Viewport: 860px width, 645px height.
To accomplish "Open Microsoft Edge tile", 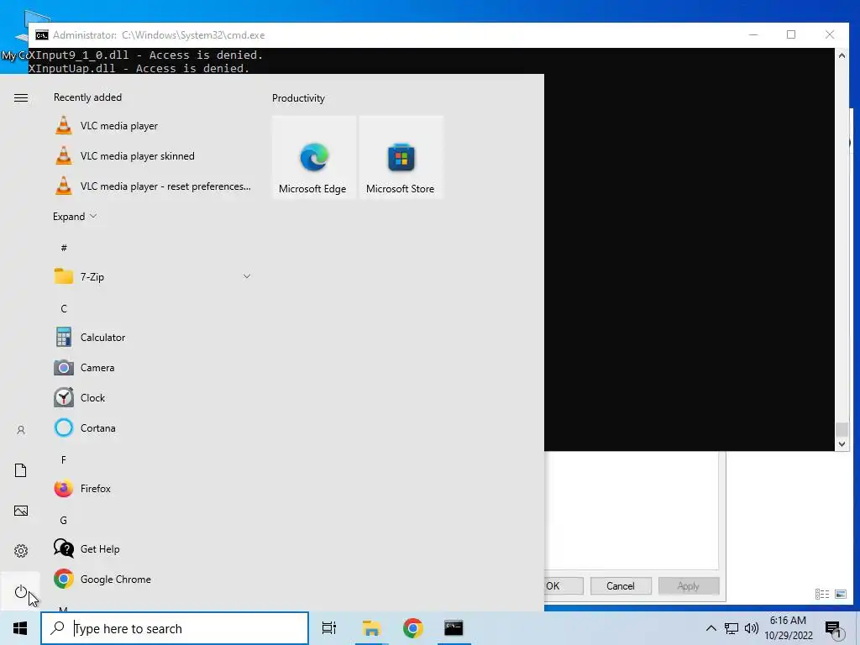I will tap(314, 157).
